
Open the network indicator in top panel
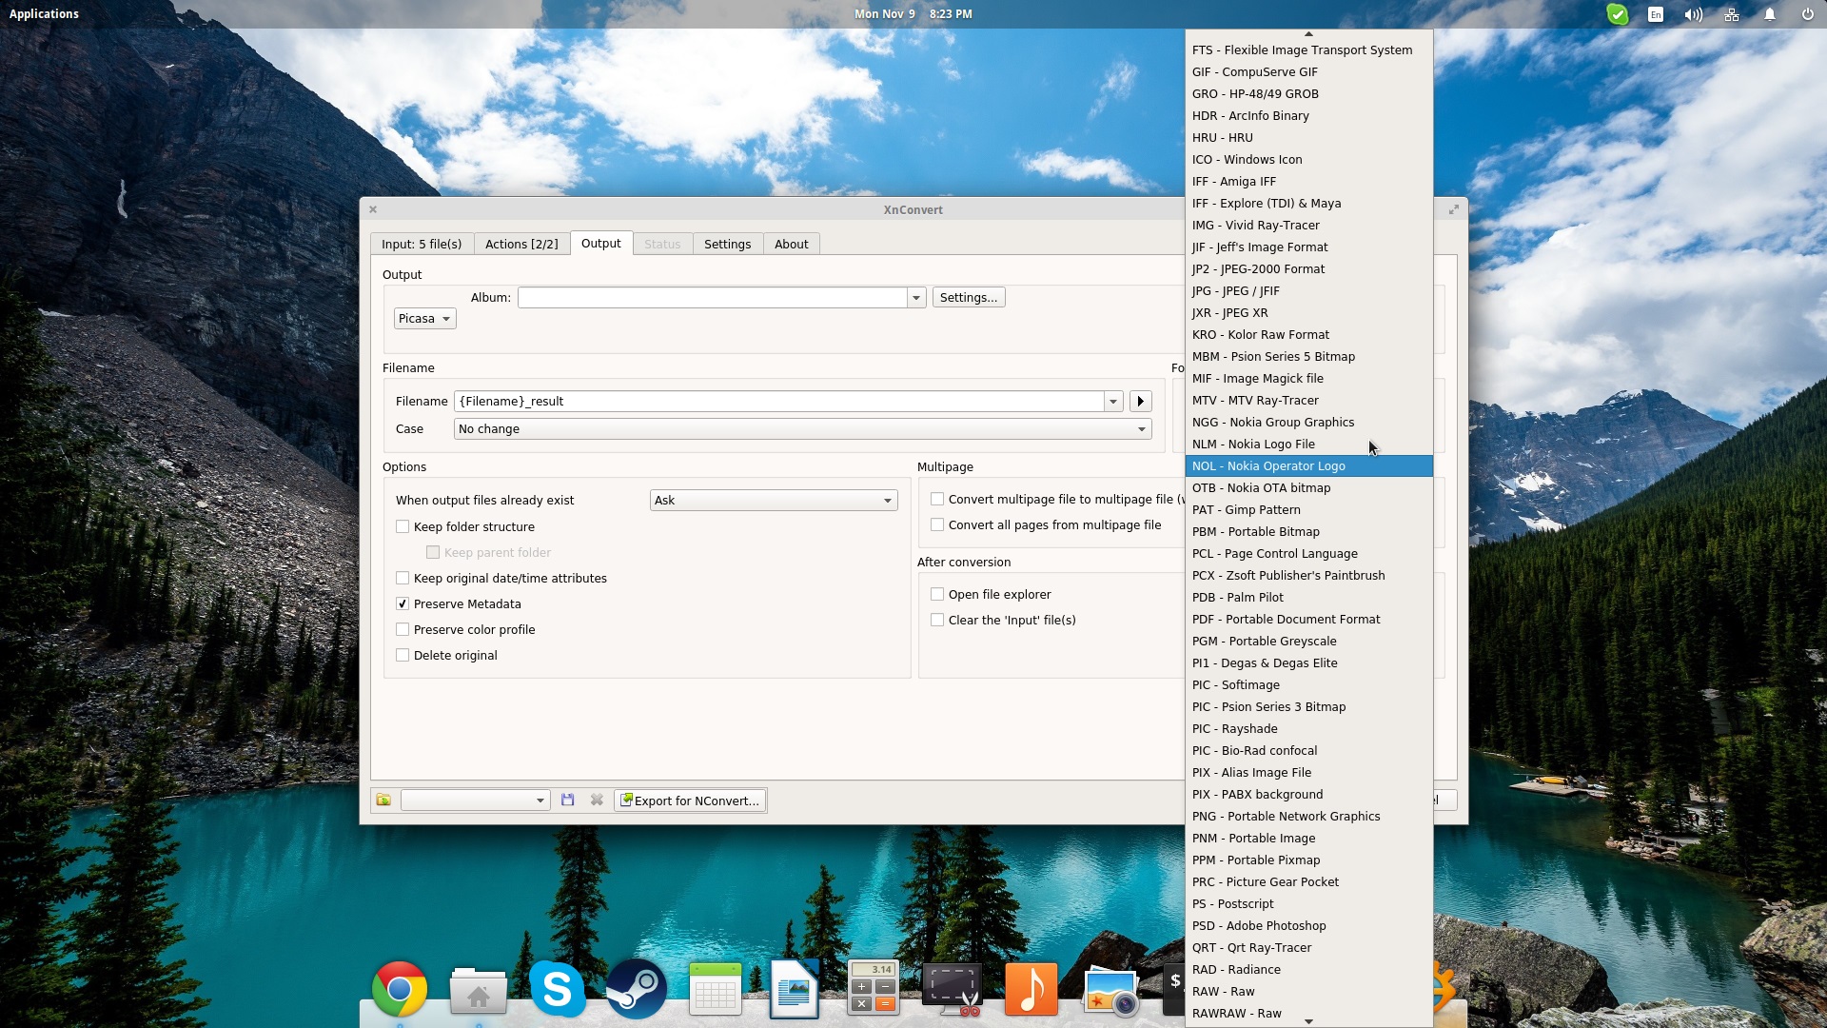[x=1732, y=14]
